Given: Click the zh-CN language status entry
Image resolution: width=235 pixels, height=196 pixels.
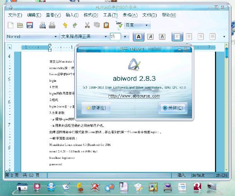Looking at the screenshot, I should [x=221, y=175].
